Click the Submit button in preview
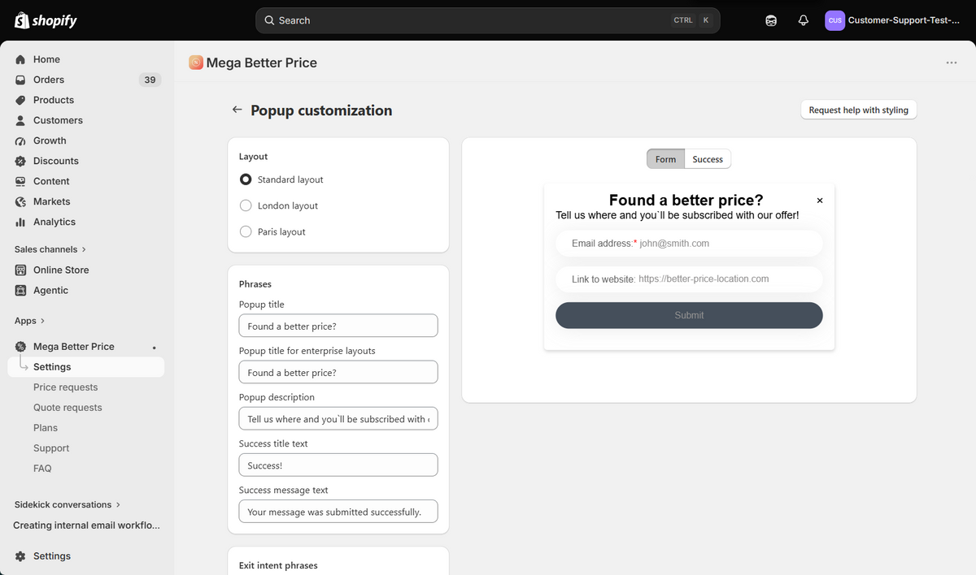Viewport: 976px width, 575px height. click(689, 315)
